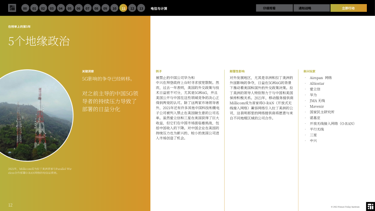Click the 通知战略 button
This screenshot has height=211, width=375.
tap(312, 8)
